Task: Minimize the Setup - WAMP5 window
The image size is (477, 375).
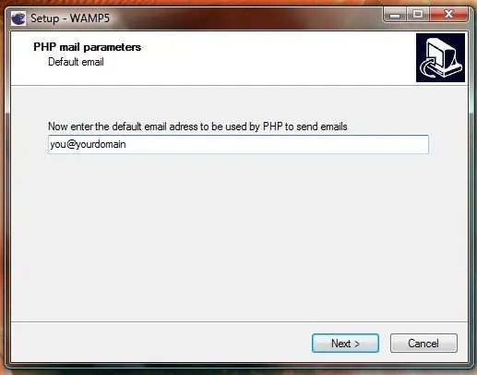Action: tap(395, 14)
